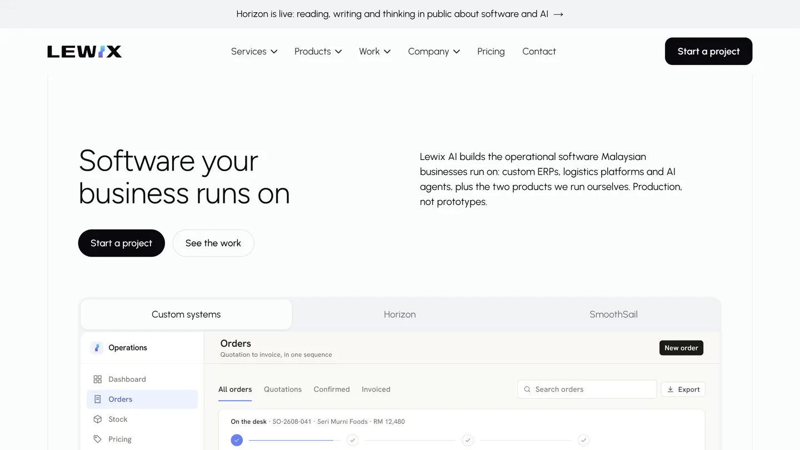Click the Operations panel title

point(128,348)
